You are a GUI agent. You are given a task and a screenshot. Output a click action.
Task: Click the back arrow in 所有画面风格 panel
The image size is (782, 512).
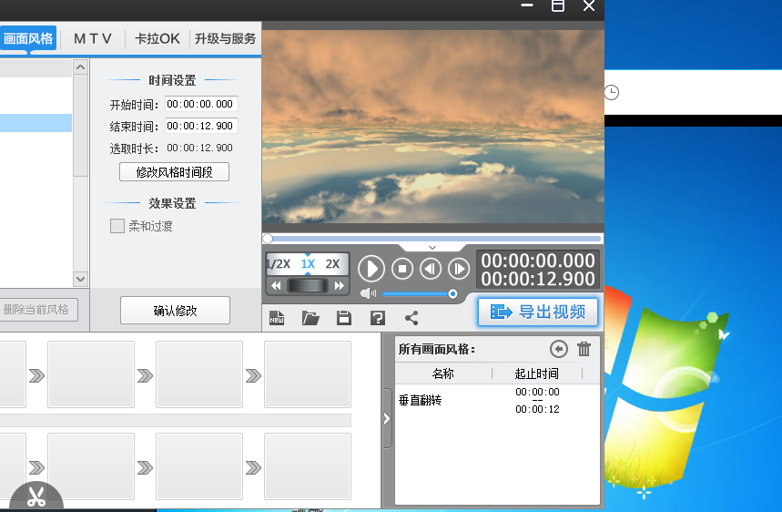559,349
